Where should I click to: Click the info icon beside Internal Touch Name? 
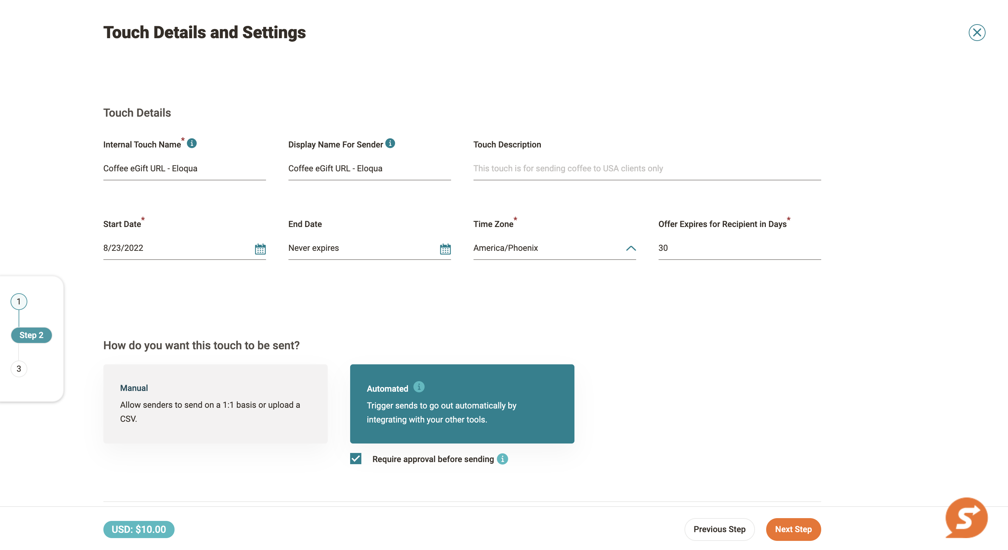click(x=192, y=143)
